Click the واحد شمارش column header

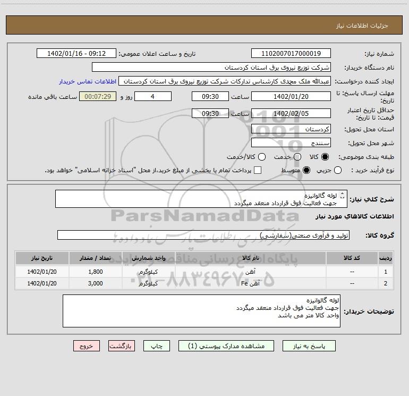tap(148, 258)
